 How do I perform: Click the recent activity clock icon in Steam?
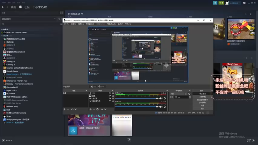click(x=59, y=19)
